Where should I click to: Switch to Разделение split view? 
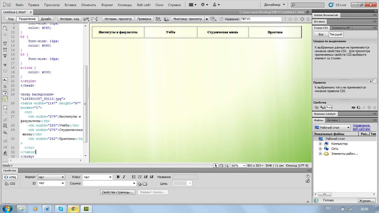coord(27,19)
